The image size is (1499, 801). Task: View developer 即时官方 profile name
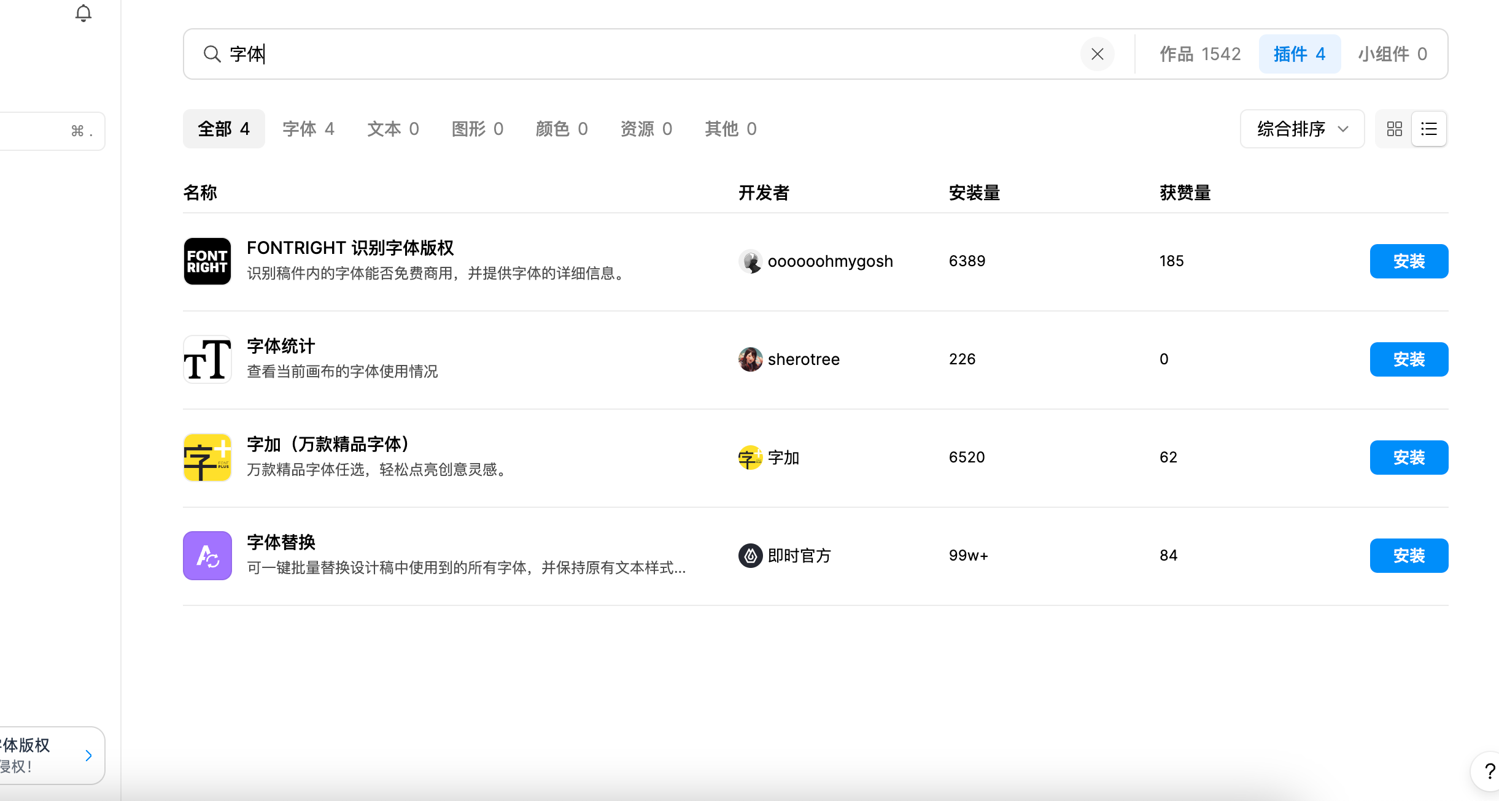(799, 556)
